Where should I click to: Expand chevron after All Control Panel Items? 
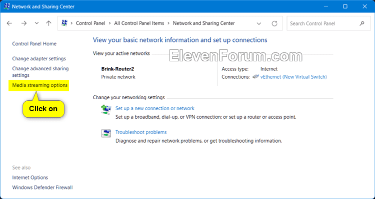(168, 23)
